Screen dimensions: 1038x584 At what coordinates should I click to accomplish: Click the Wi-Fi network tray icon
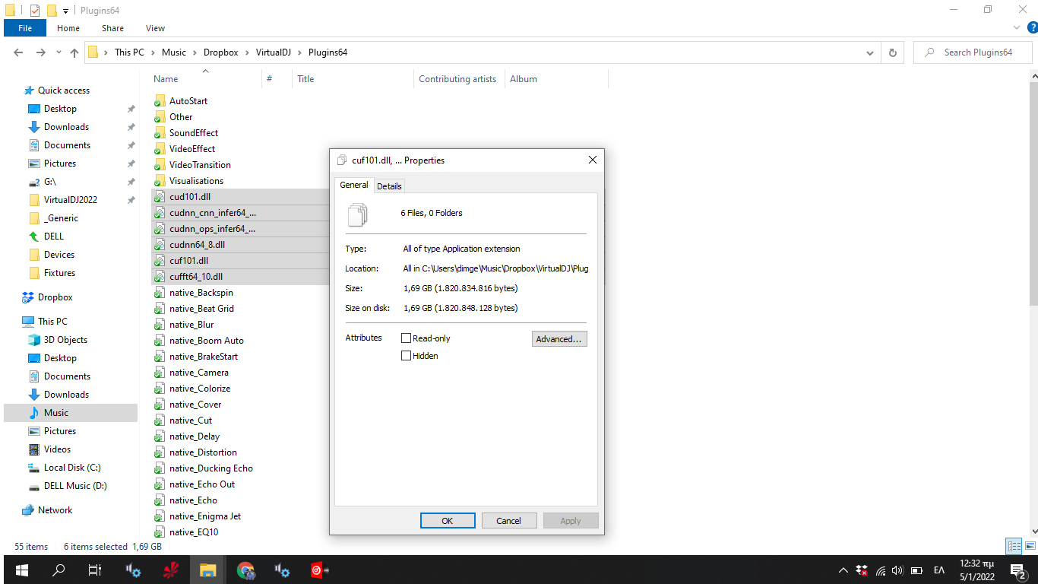pos(881,570)
